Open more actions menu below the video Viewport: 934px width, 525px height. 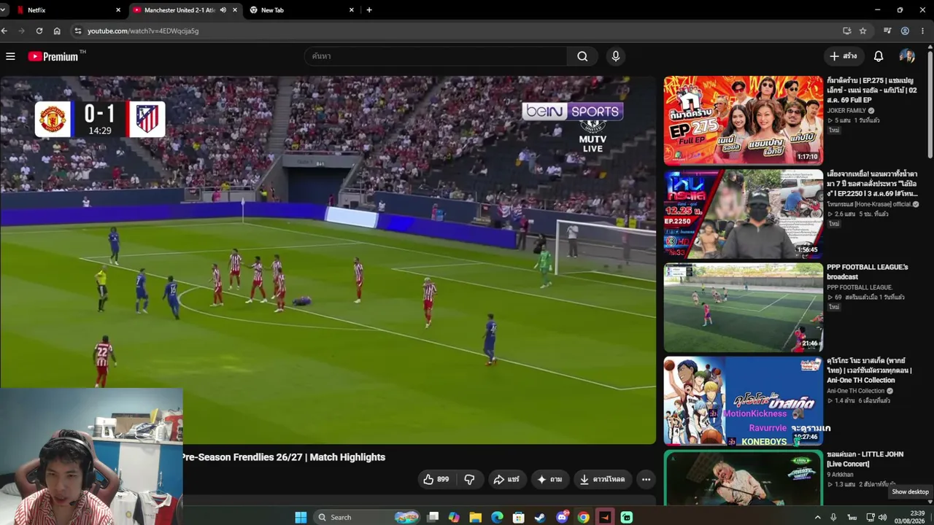646,479
